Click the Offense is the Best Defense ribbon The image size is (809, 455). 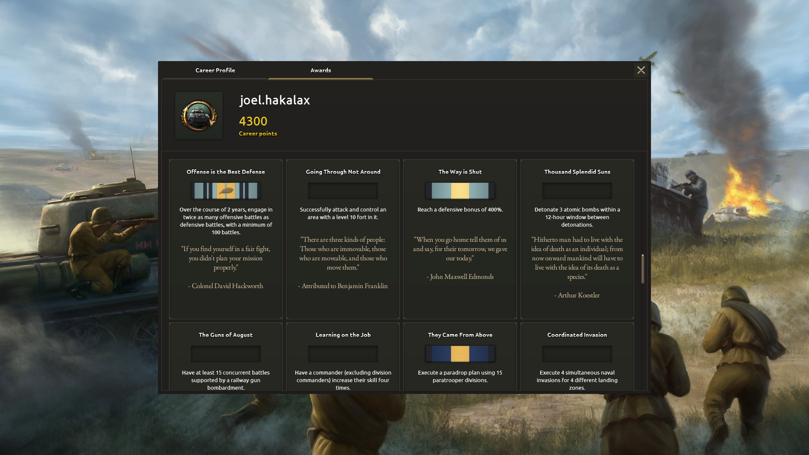pos(226,191)
